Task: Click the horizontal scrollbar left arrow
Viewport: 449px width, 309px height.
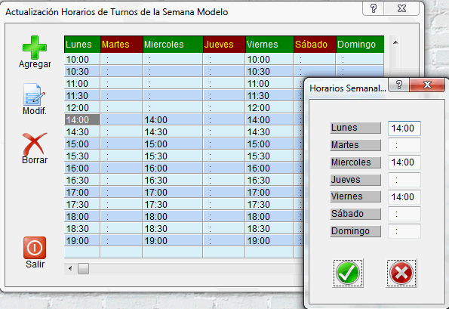Action: [70, 269]
